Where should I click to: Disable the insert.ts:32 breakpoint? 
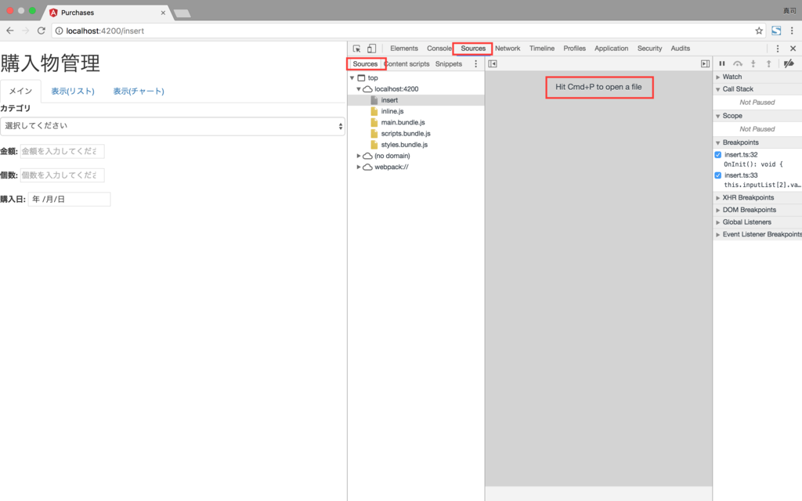pos(717,154)
